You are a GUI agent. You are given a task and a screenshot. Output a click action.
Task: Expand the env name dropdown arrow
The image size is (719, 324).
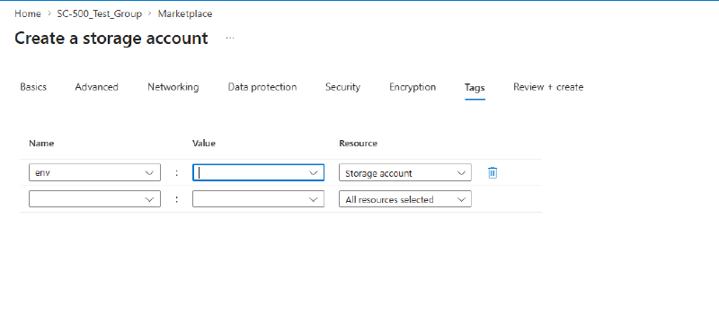tap(149, 173)
